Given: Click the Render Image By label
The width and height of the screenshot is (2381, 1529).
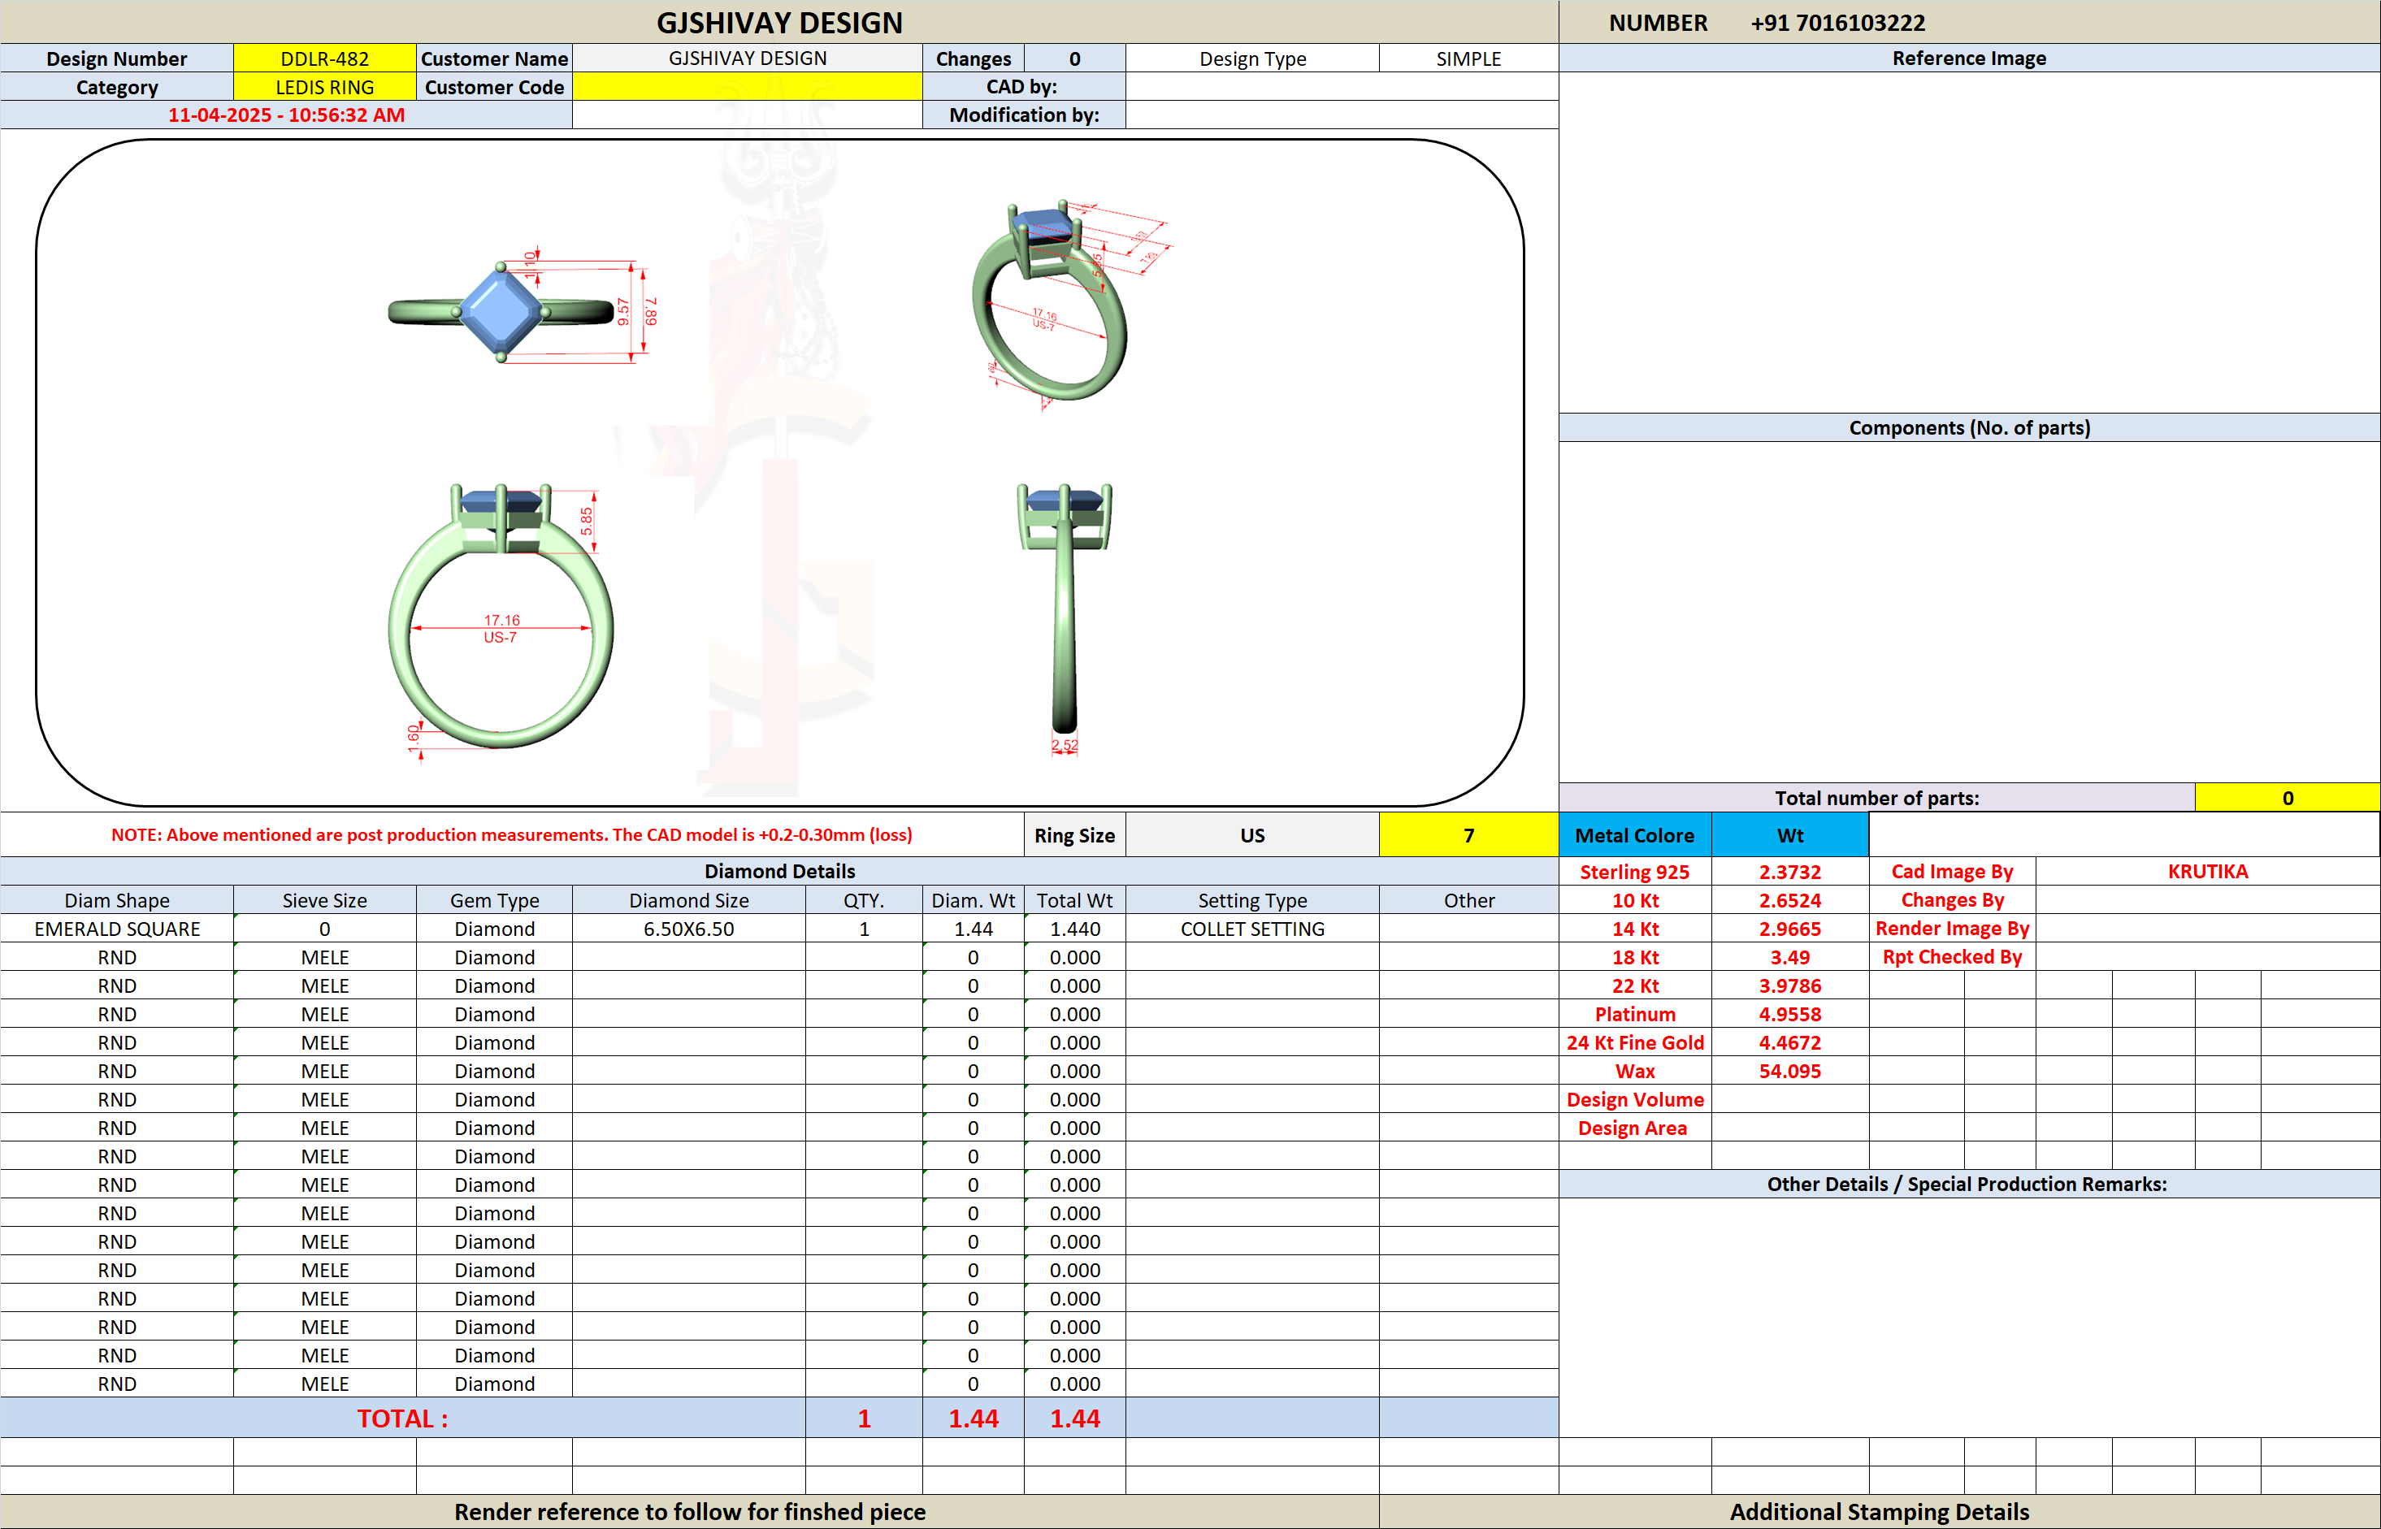Looking at the screenshot, I should (x=1952, y=929).
